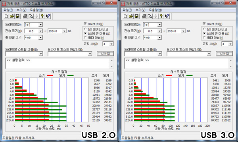Select I/O 데이타 비교 radio in USB 2.0 window
The width and height of the screenshot is (238, 143).
[x=85, y=29]
